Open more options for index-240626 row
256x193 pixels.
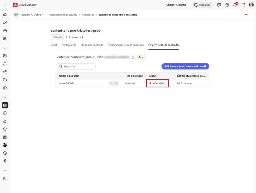click(116, 83)
